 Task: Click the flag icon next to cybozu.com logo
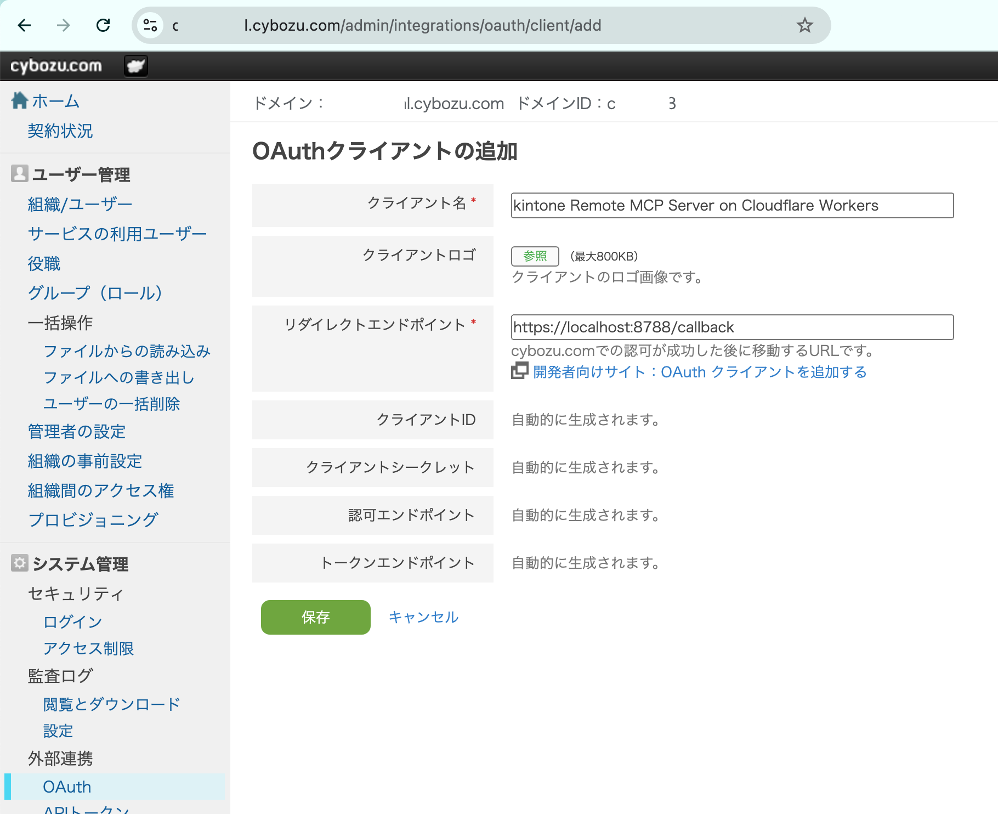point(135,65)
